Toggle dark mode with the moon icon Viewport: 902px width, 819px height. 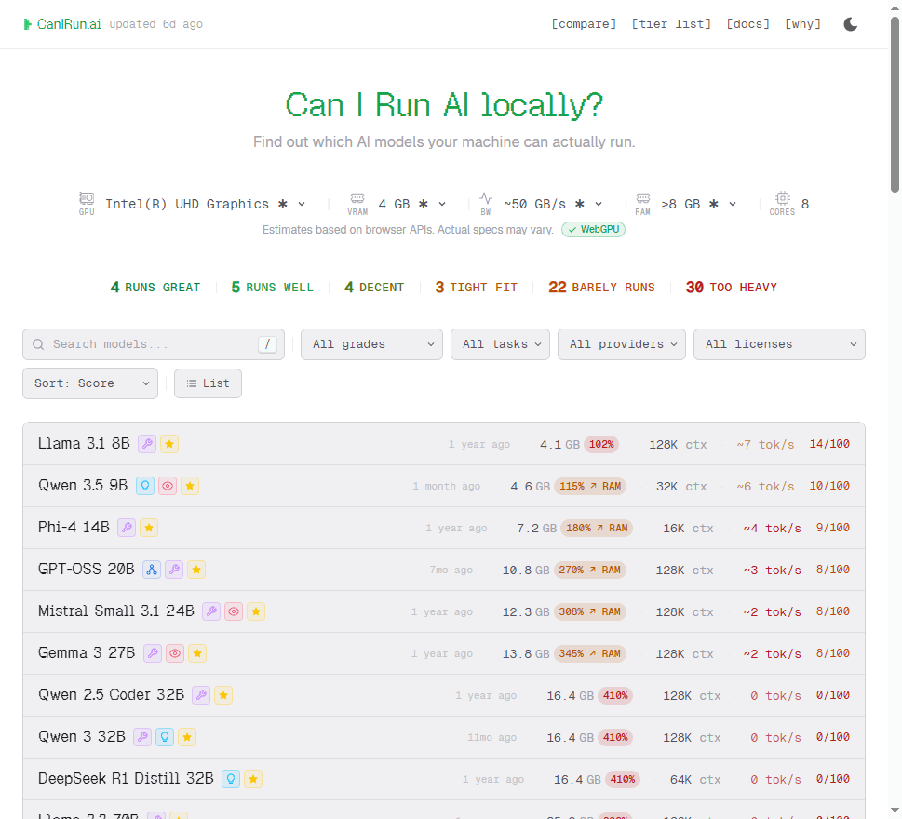[x=850, y=24]
